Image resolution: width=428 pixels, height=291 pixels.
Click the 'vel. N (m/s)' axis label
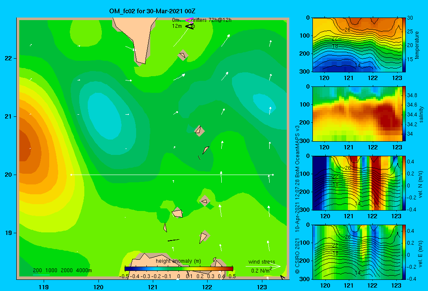pyautogui.click(x=420, y=184)
